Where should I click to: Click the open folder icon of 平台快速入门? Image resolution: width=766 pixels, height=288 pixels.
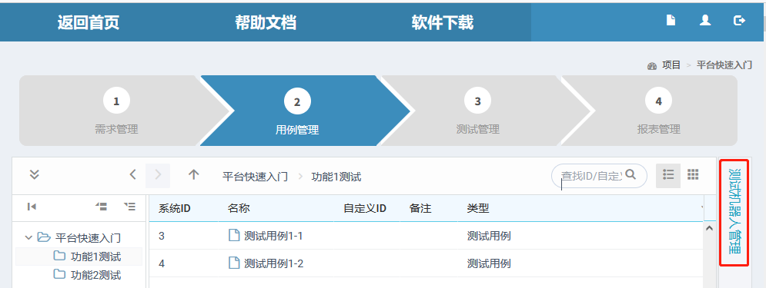pos(45,237)
